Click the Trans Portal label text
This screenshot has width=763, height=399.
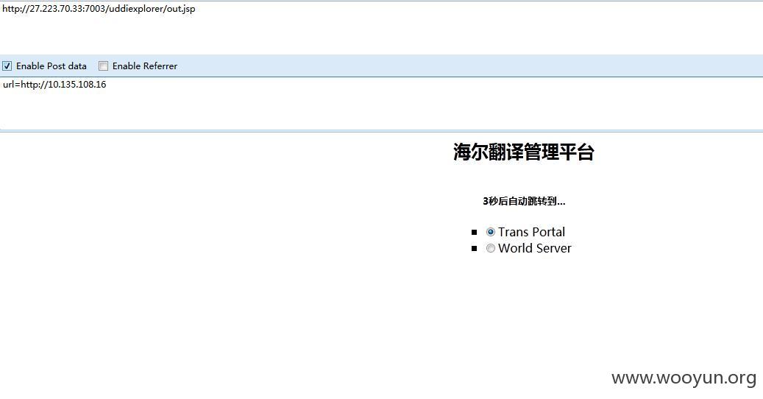click(531, 232)
